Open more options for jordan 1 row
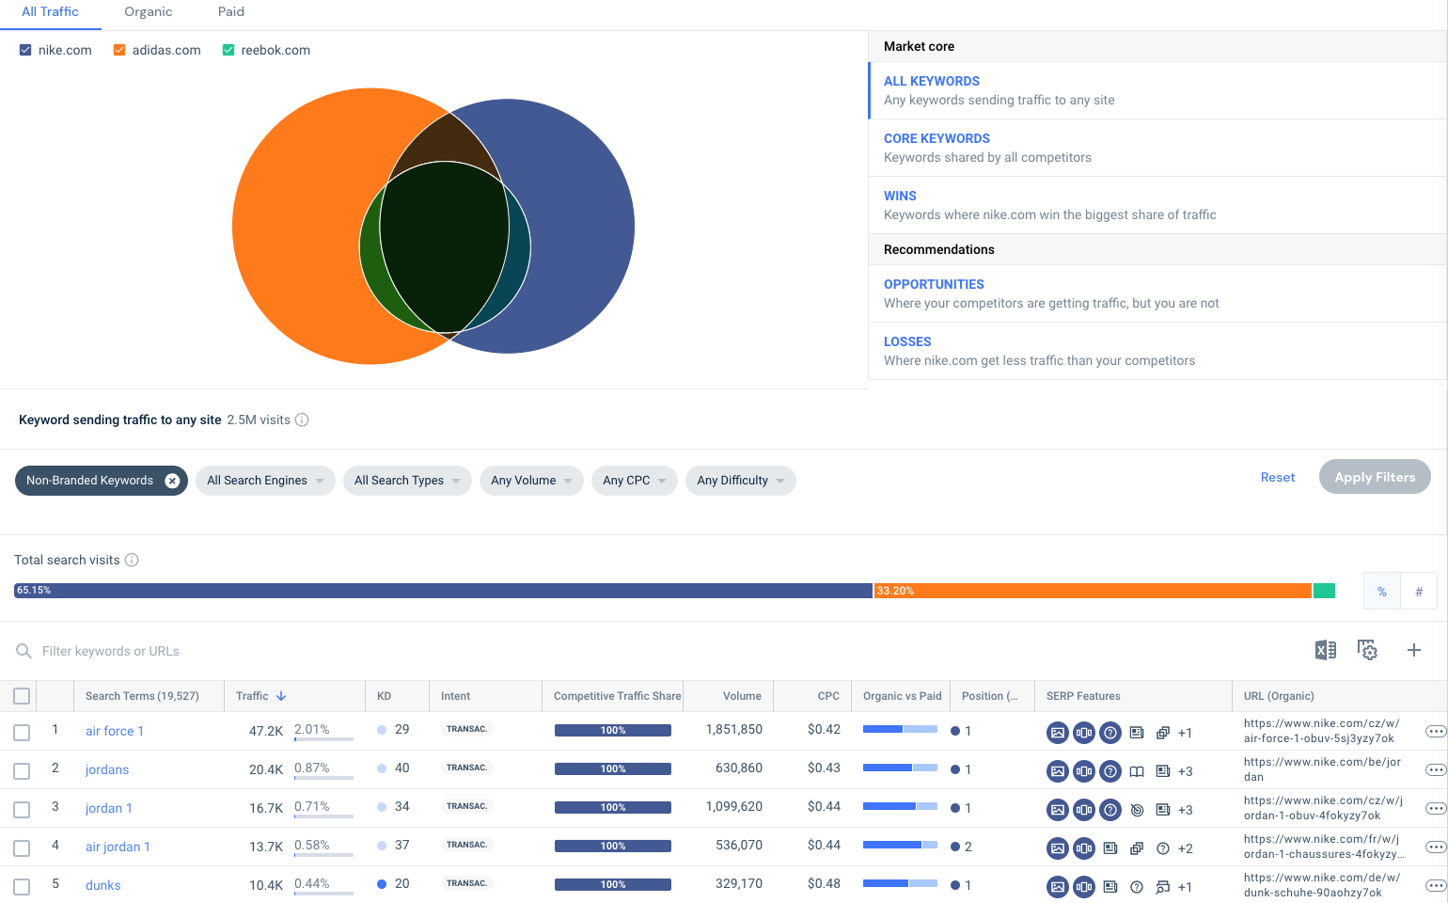This screenshot has width=1448, height=903. tap(1436, 809)
